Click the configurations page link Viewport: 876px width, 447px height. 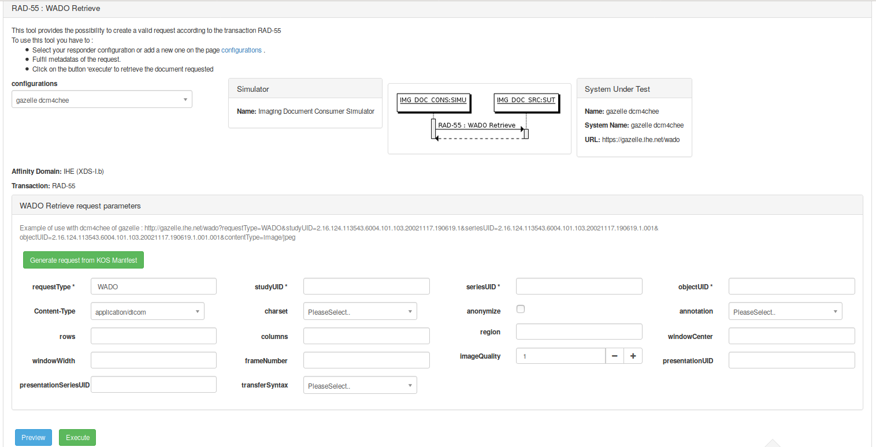click(242, 50)
